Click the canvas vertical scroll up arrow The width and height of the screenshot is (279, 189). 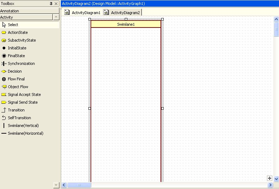(276, 19)
